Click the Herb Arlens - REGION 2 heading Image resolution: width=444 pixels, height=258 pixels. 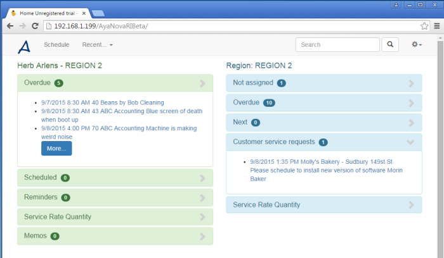click(x=60, y=66)
